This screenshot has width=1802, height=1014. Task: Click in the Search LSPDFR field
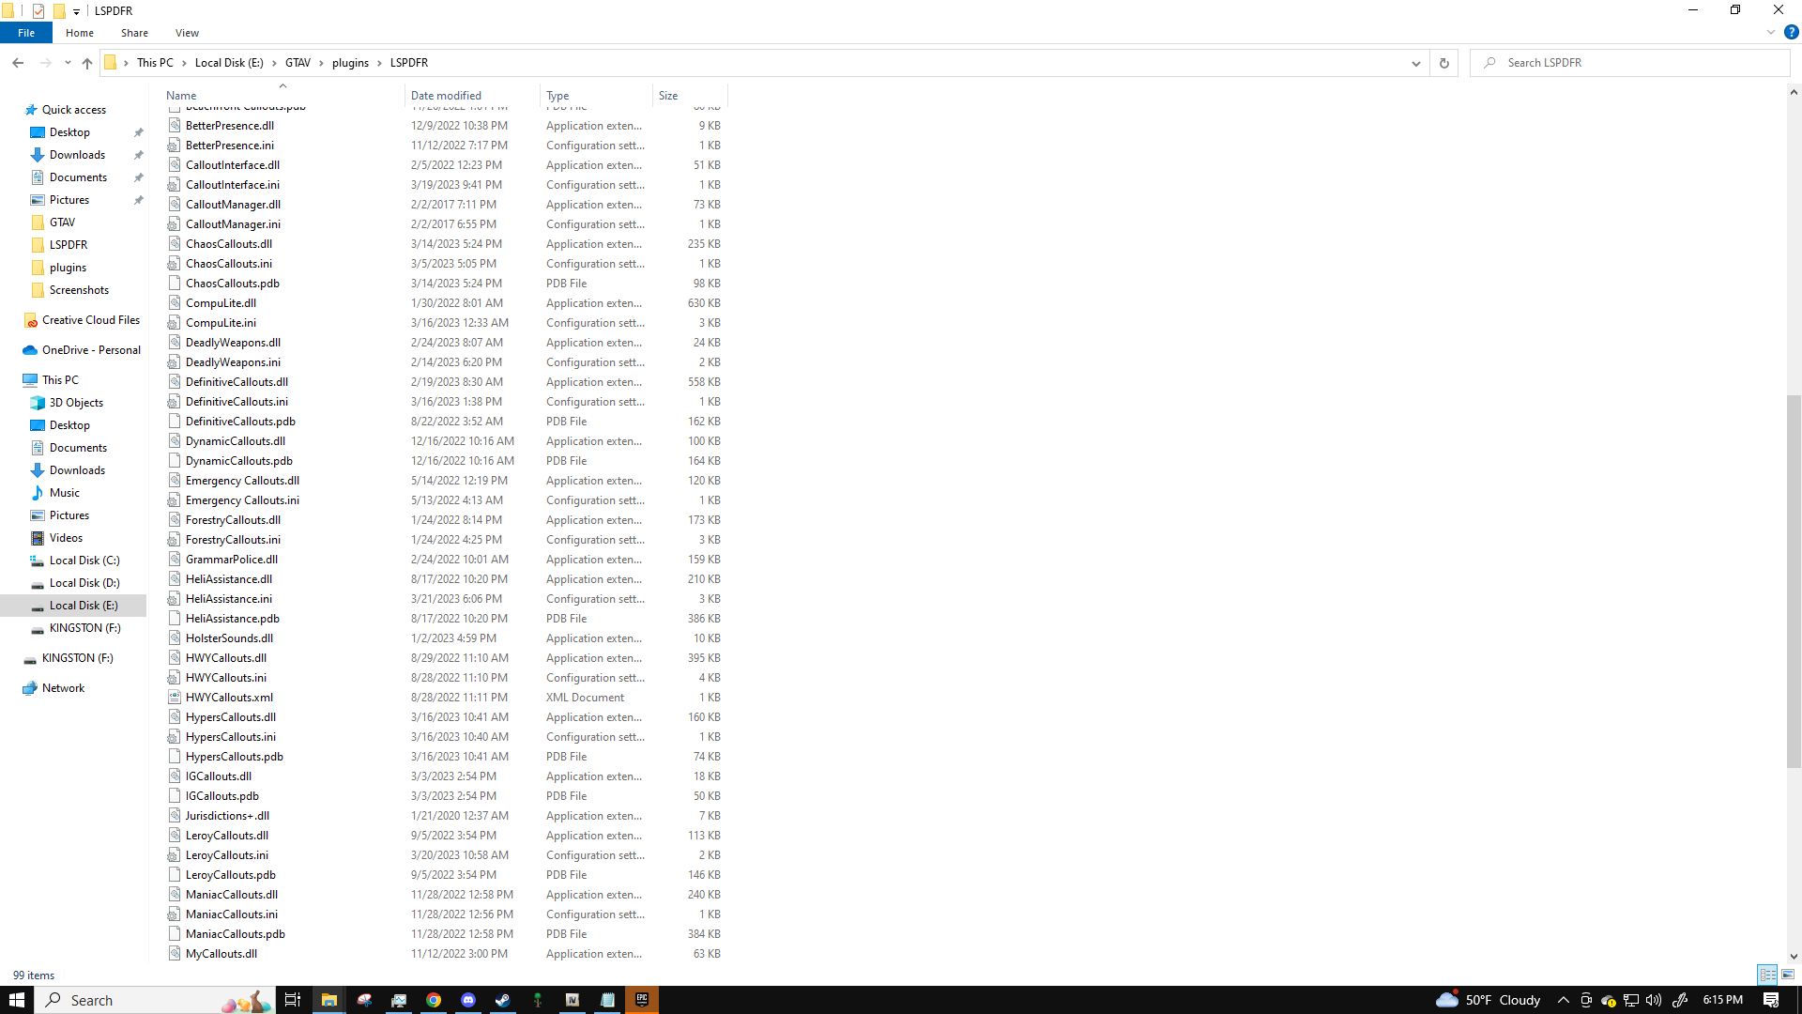click(1633, 63)
